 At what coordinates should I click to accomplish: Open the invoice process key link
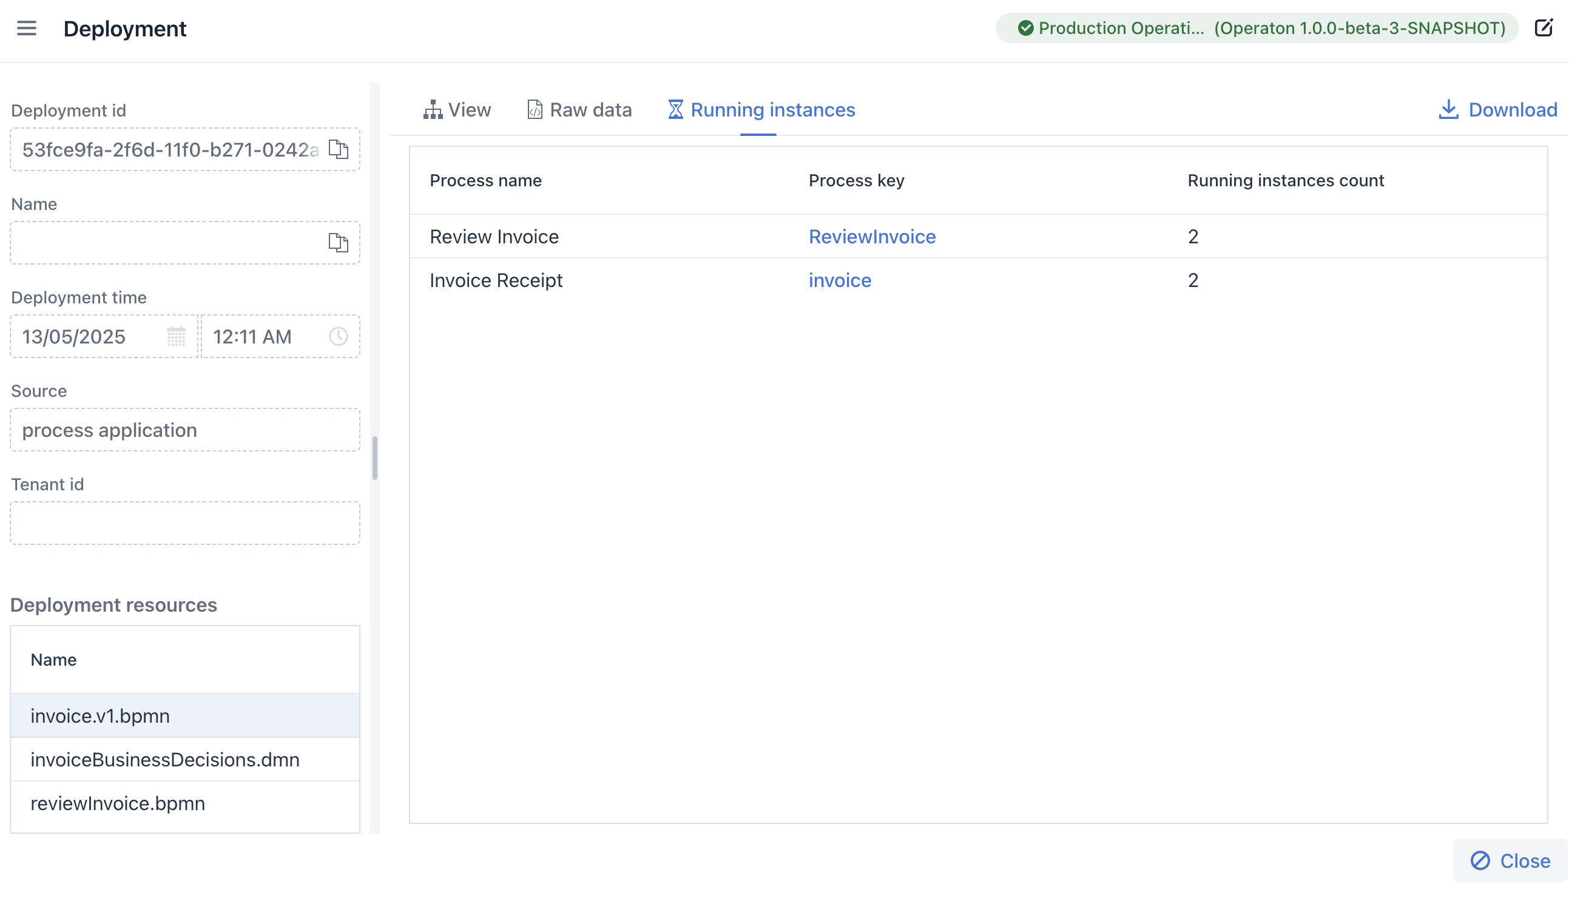(840, 280)
